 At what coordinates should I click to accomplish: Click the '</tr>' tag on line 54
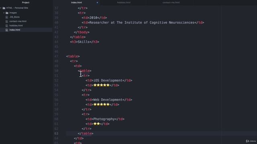point(87,90)
